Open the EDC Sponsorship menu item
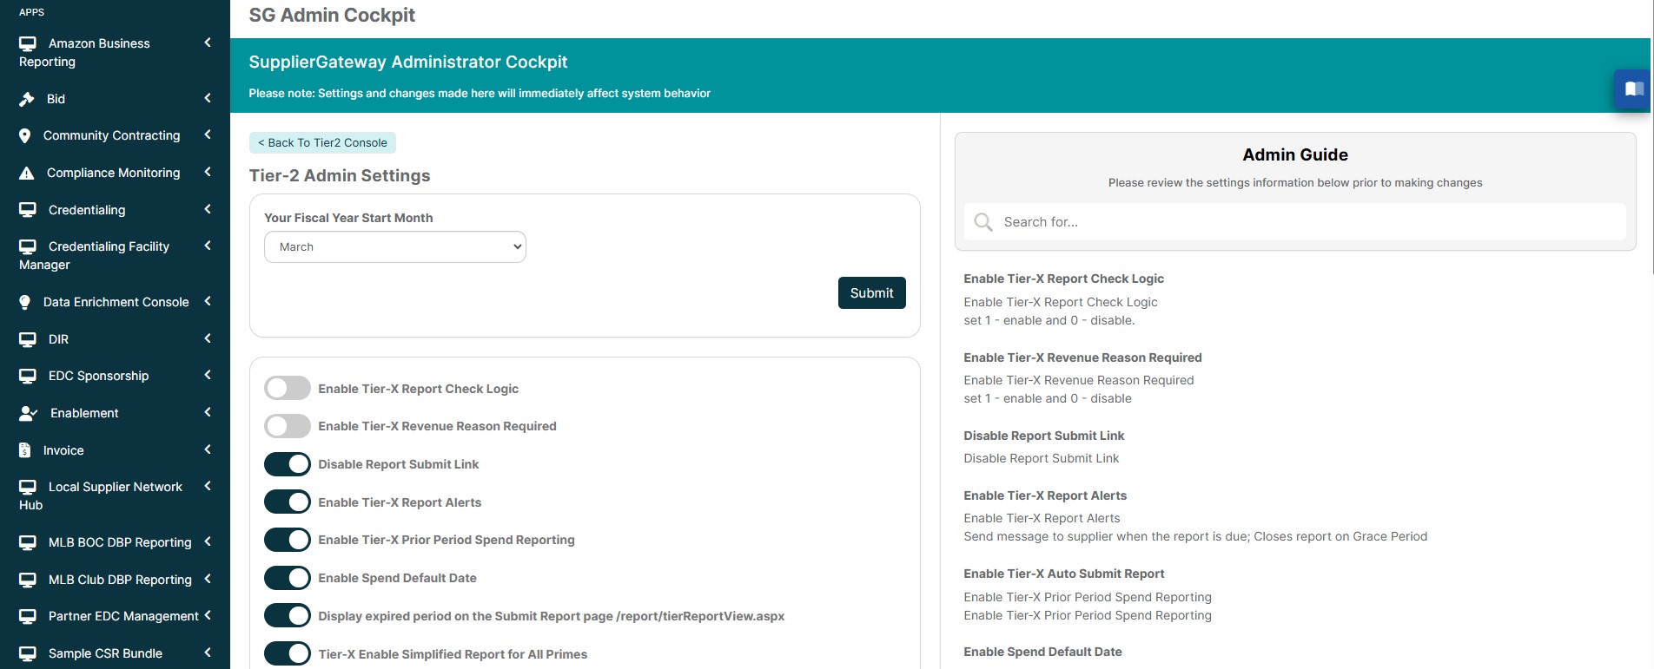 point(98,376)
